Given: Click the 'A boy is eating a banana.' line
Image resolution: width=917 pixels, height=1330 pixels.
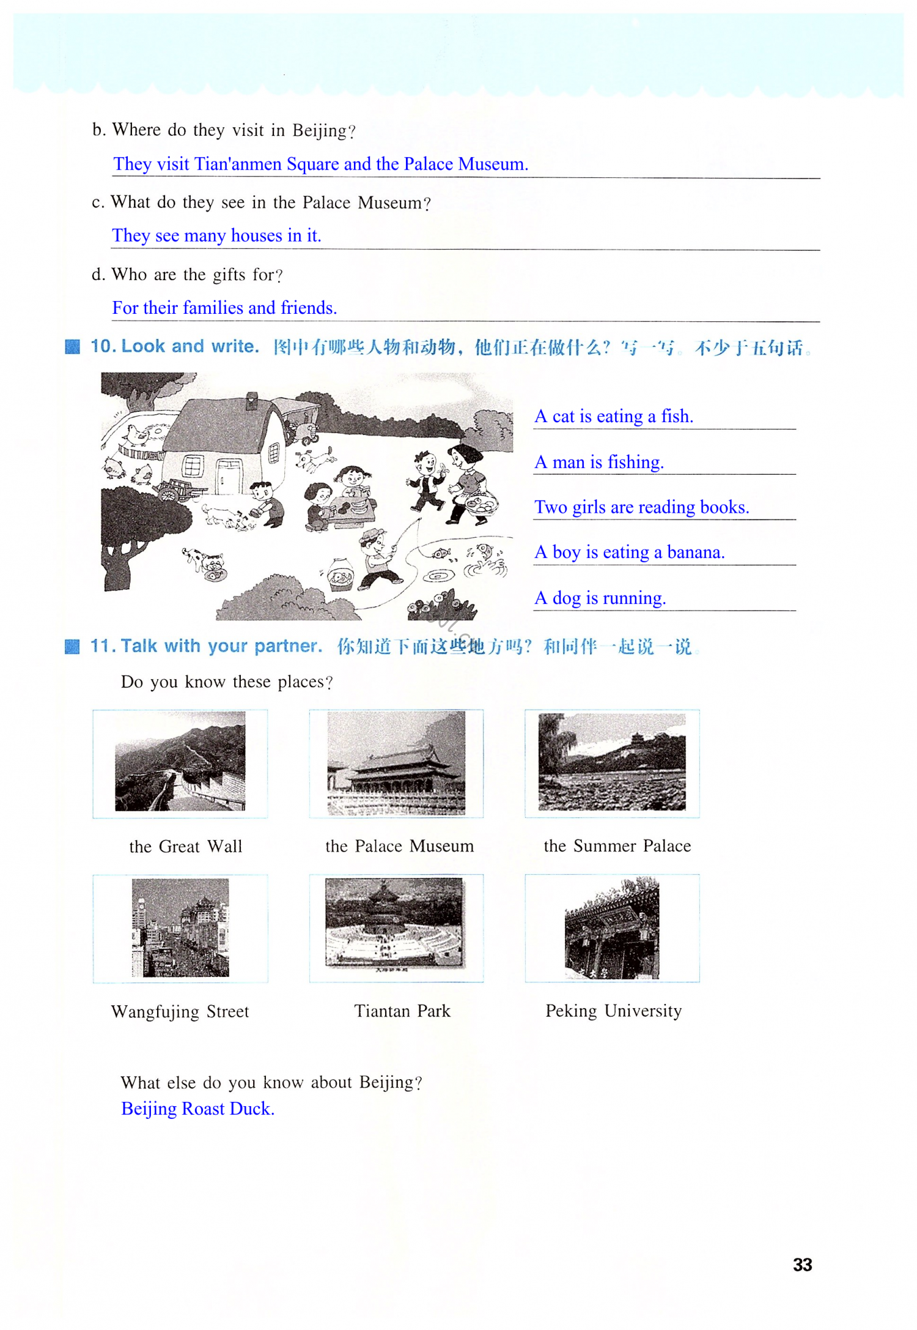Looking at the screenshot, I should (x=630, y=552).
